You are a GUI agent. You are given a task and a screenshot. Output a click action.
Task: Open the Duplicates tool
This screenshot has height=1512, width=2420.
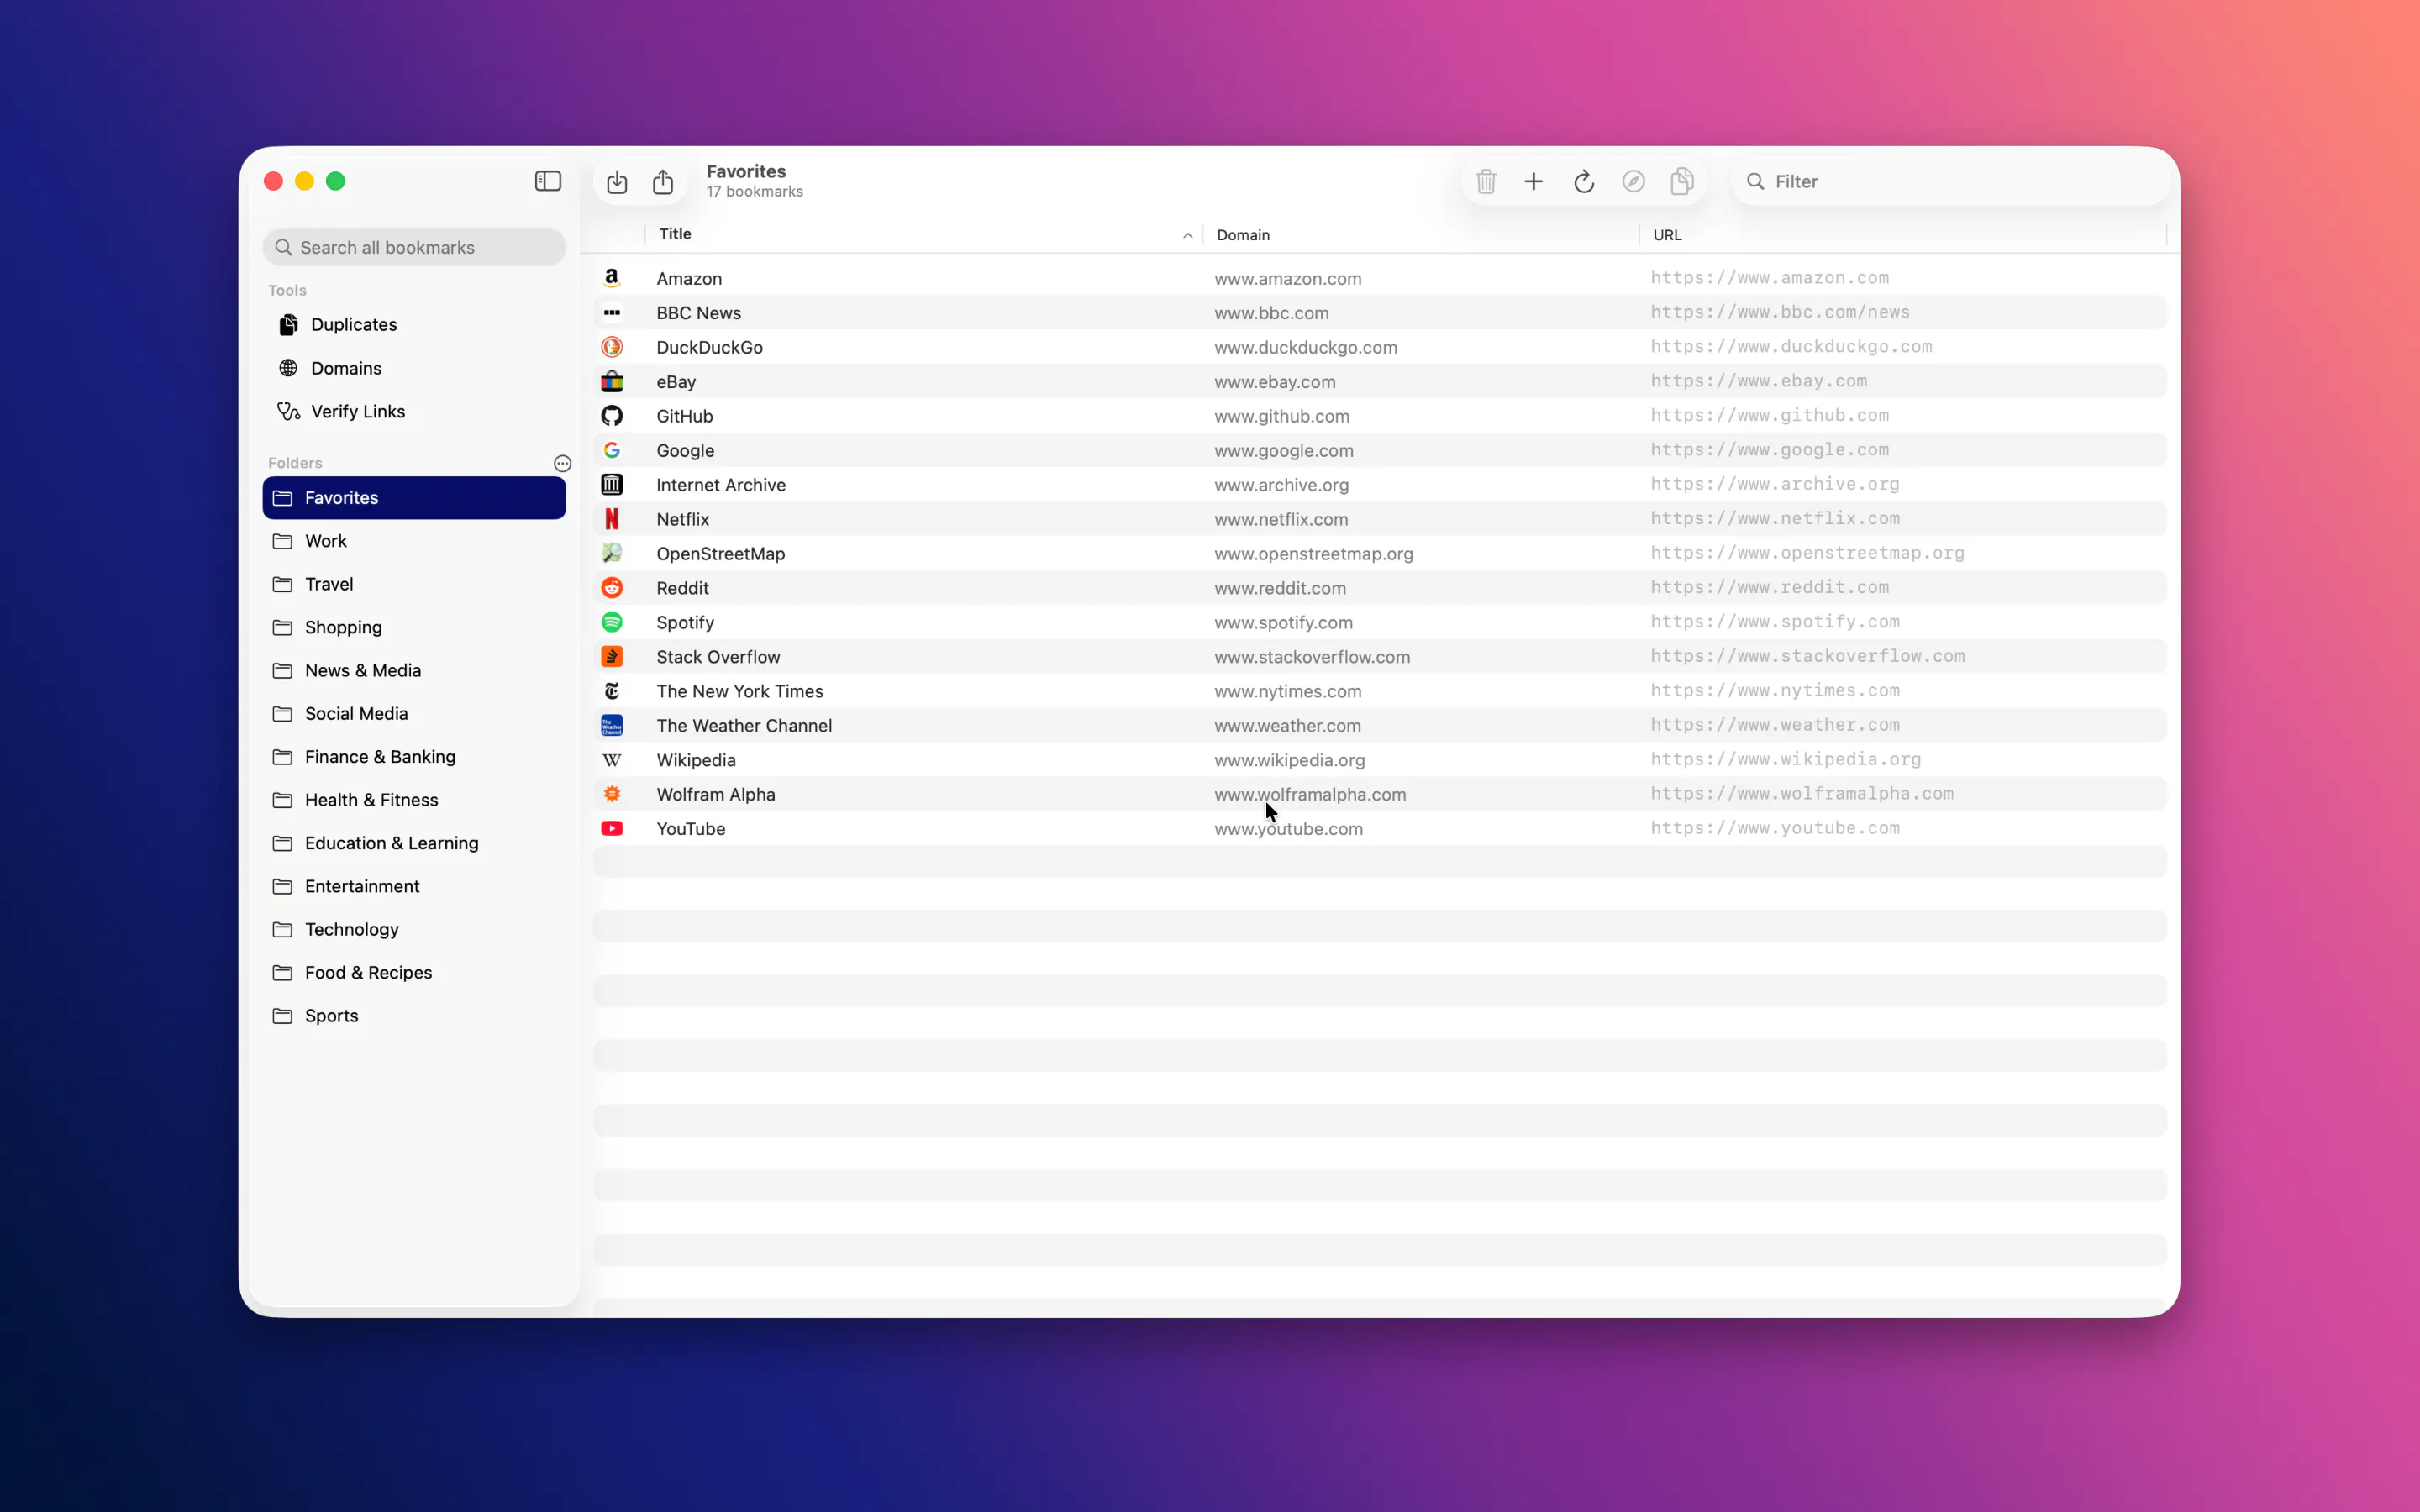414,324
